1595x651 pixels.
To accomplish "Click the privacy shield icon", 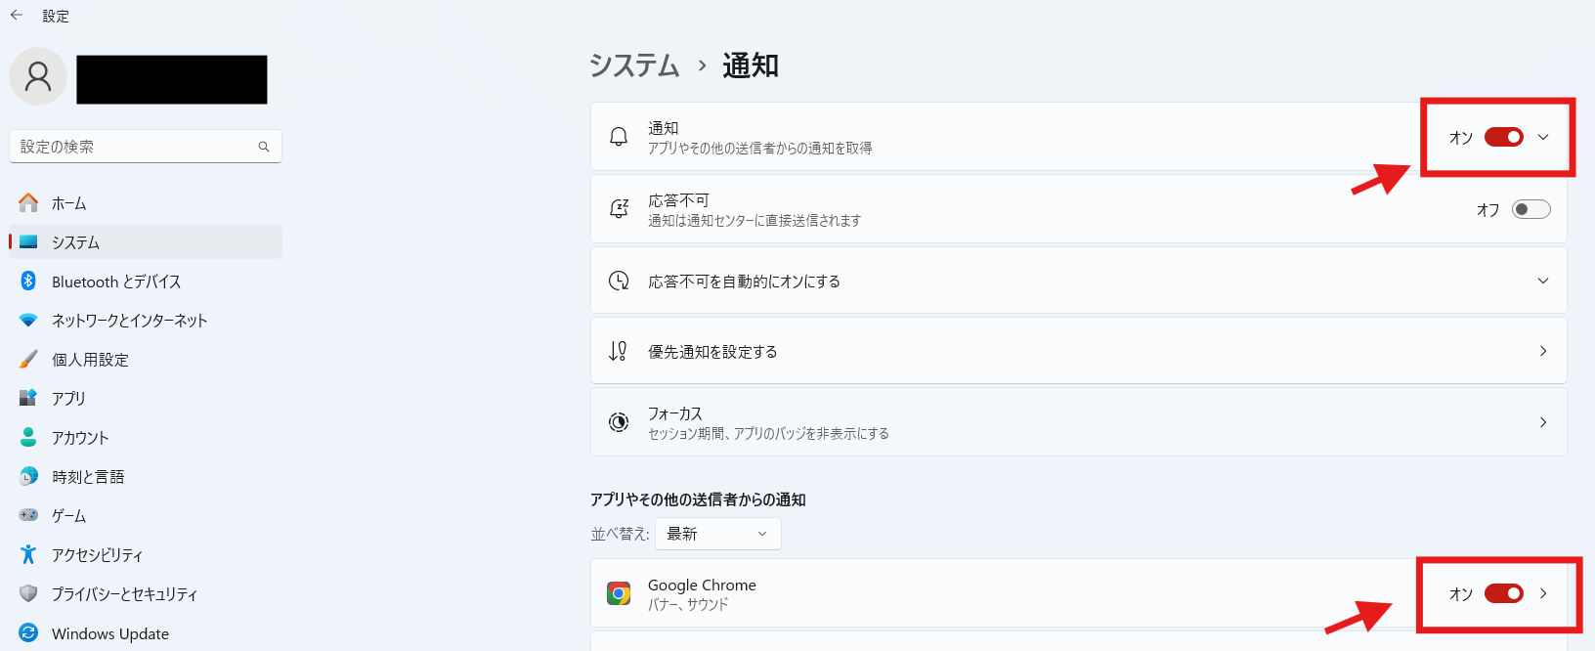I will click(28, 593).
